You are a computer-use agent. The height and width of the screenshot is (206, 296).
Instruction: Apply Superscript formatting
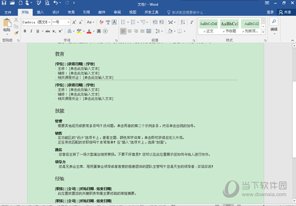60,31
